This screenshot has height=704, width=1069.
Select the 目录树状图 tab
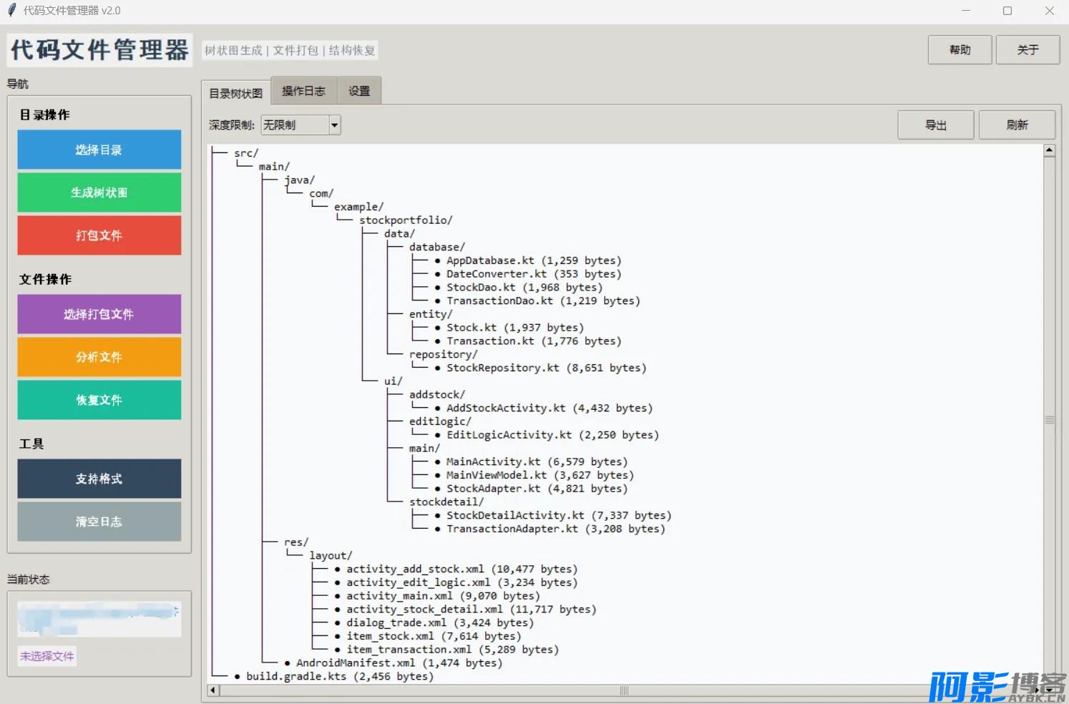(x=235, y=94)
